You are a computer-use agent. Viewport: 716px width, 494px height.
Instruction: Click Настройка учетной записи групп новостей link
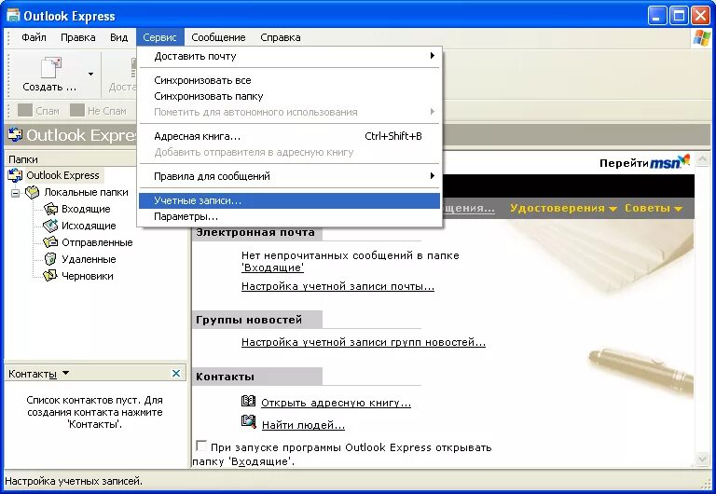tap(364, 342)
